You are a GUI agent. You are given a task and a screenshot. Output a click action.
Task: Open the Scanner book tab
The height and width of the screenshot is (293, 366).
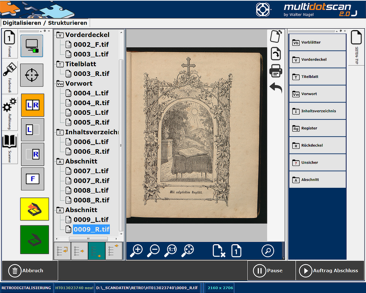(x=10, y=148)
